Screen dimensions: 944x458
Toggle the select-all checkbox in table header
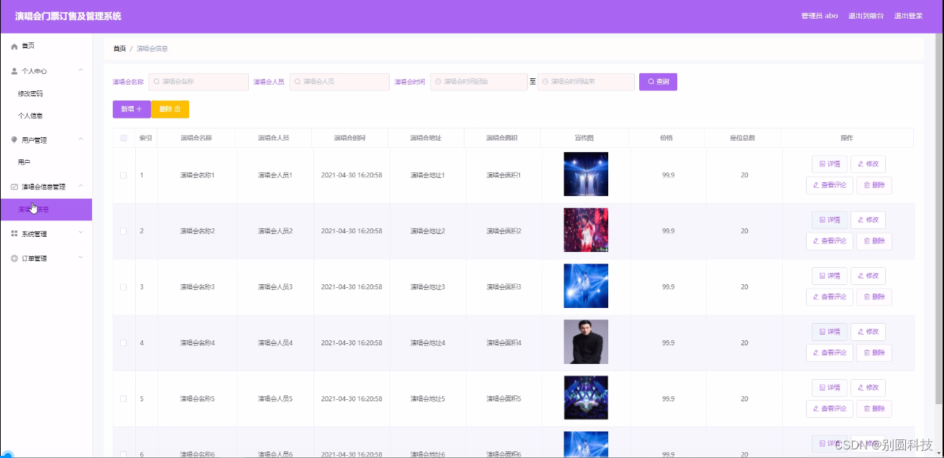pyautogui.click(x=123, y=137)
